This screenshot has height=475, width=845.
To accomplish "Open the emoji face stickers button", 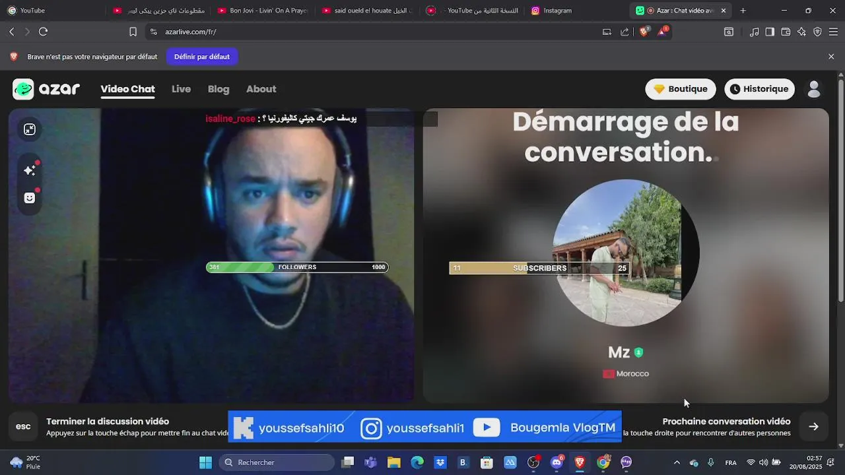I will [30, 198].
